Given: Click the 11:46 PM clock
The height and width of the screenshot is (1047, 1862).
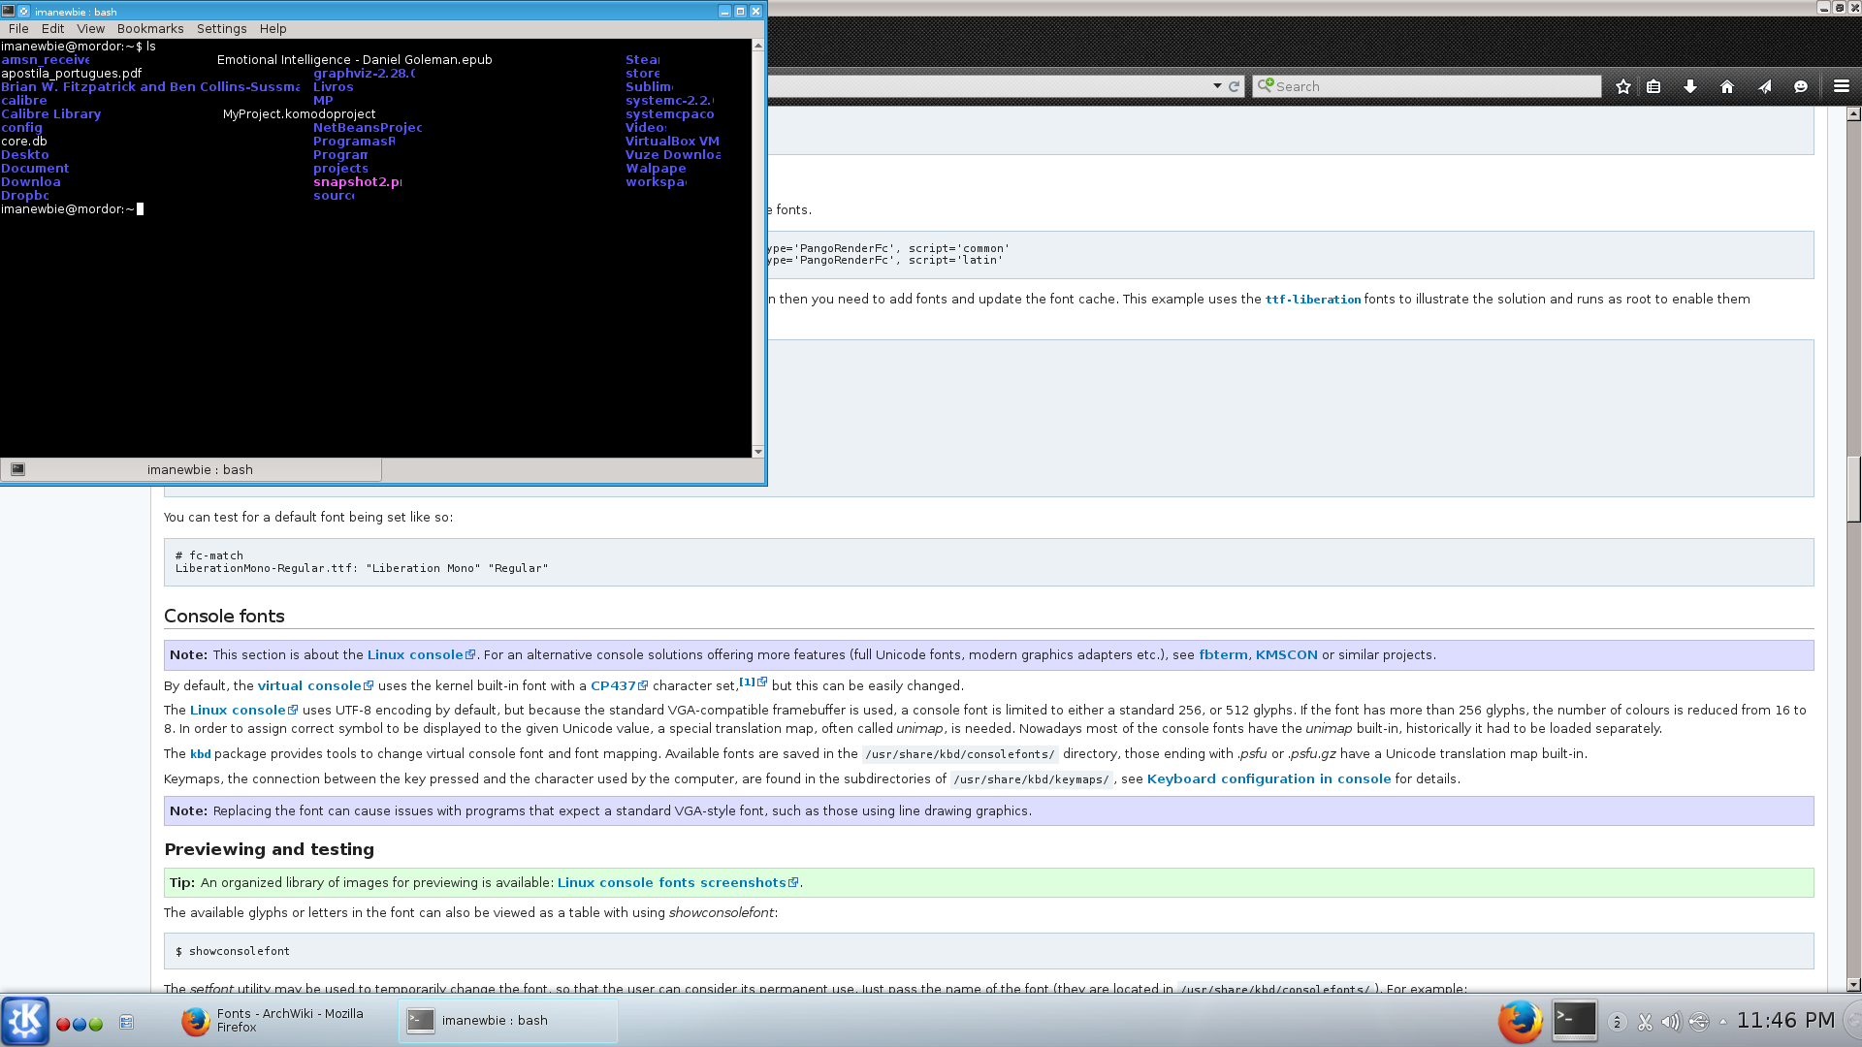Looking at the screenshot, I should (x=1785, y=1021).
